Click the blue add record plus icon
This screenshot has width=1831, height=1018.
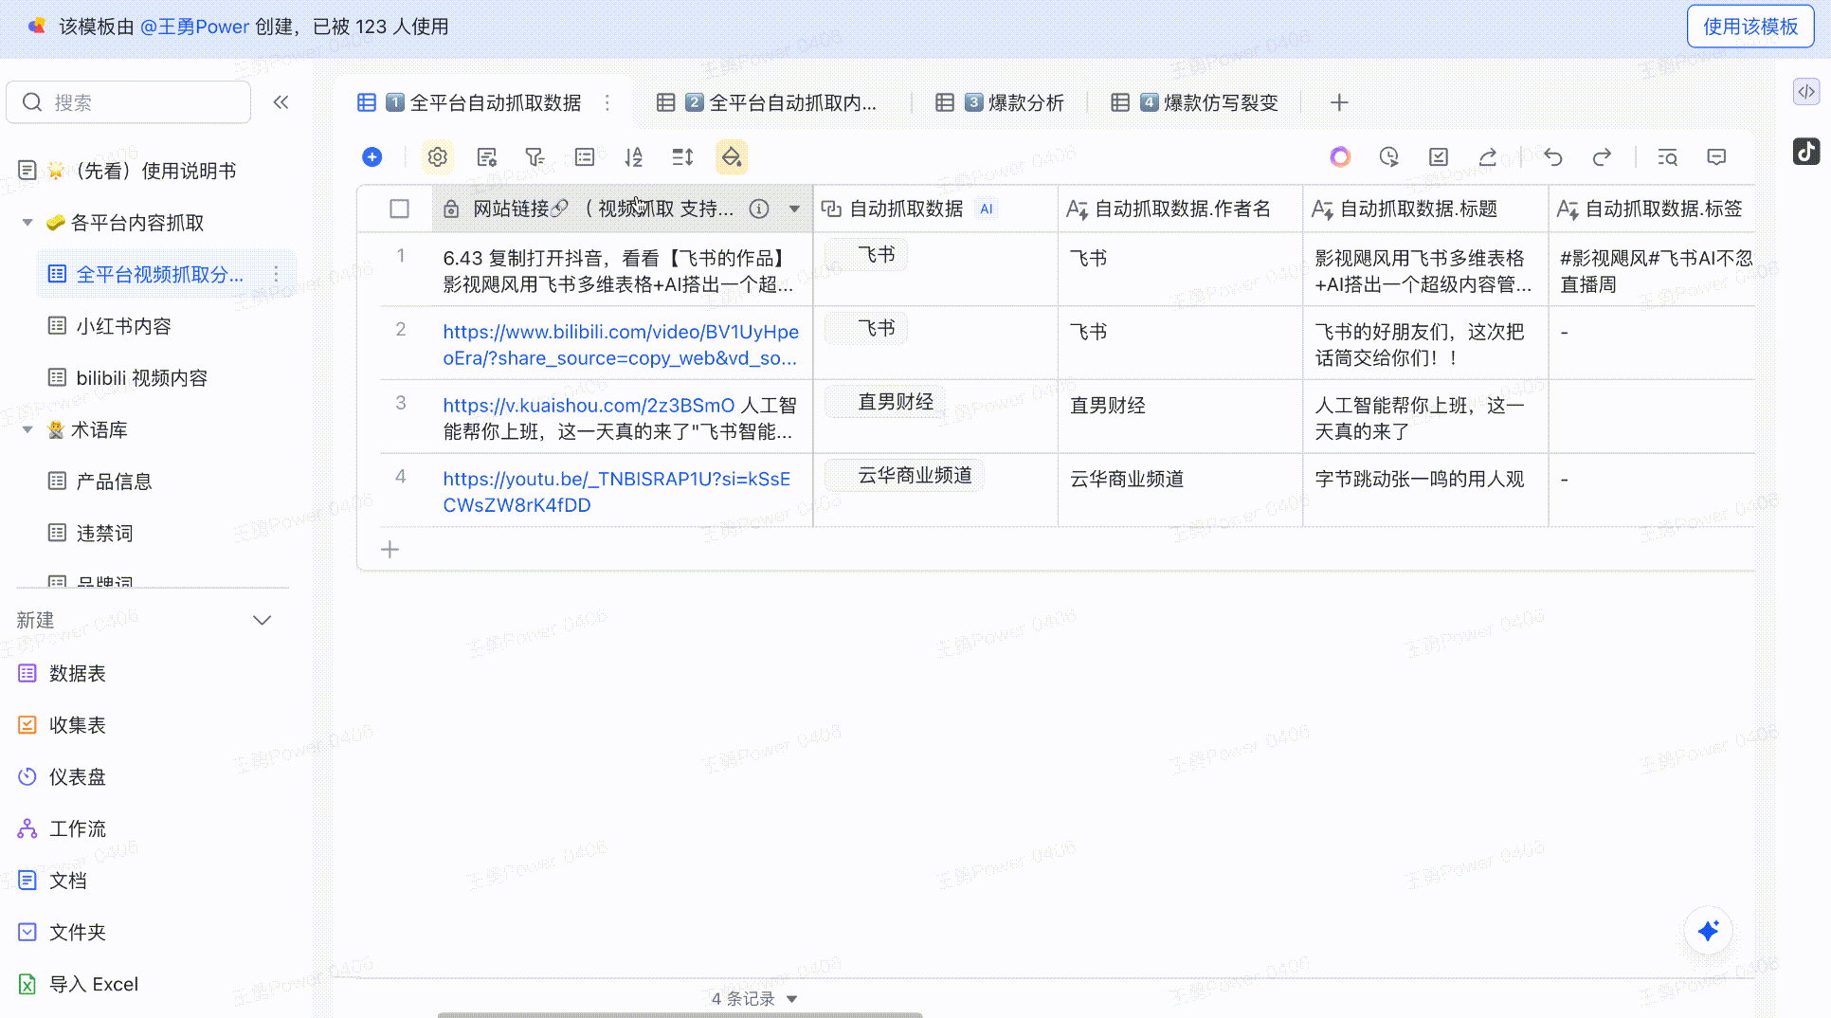[x=372, y=157]
